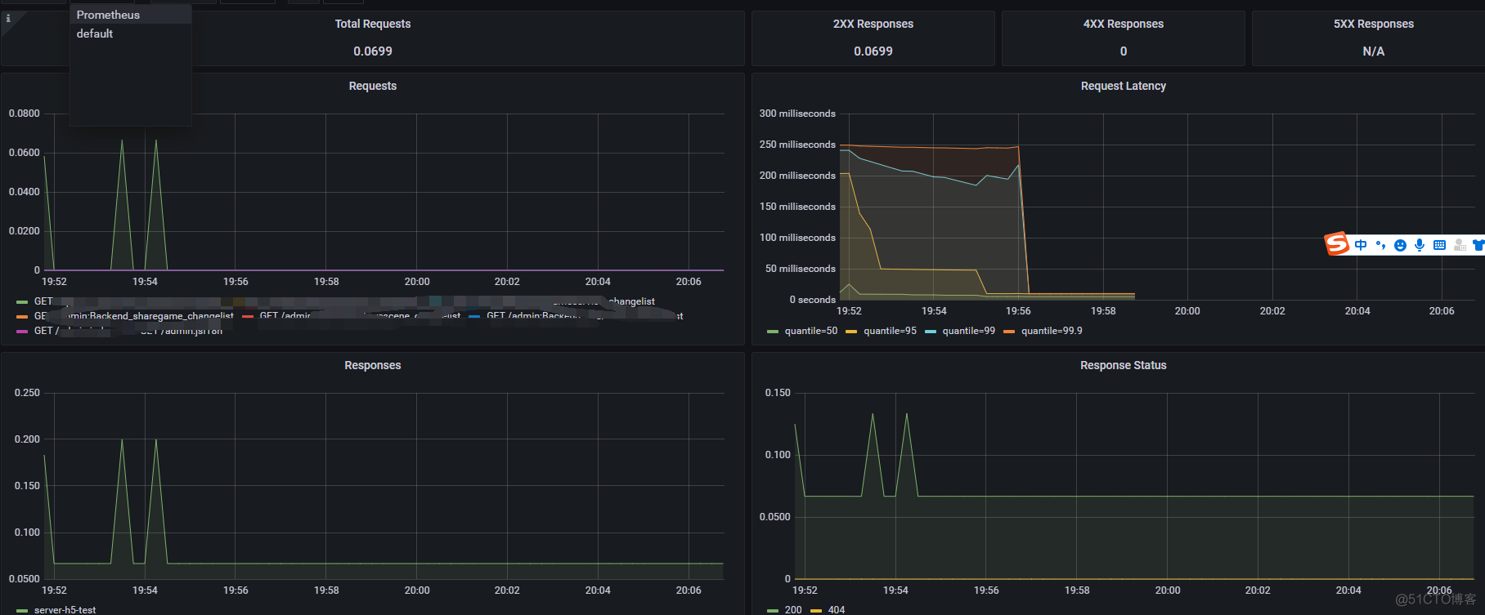Click the microphone voice input icon

tap(1420, 245)
